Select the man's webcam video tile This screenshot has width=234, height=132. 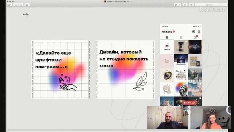tap(167, 118)
